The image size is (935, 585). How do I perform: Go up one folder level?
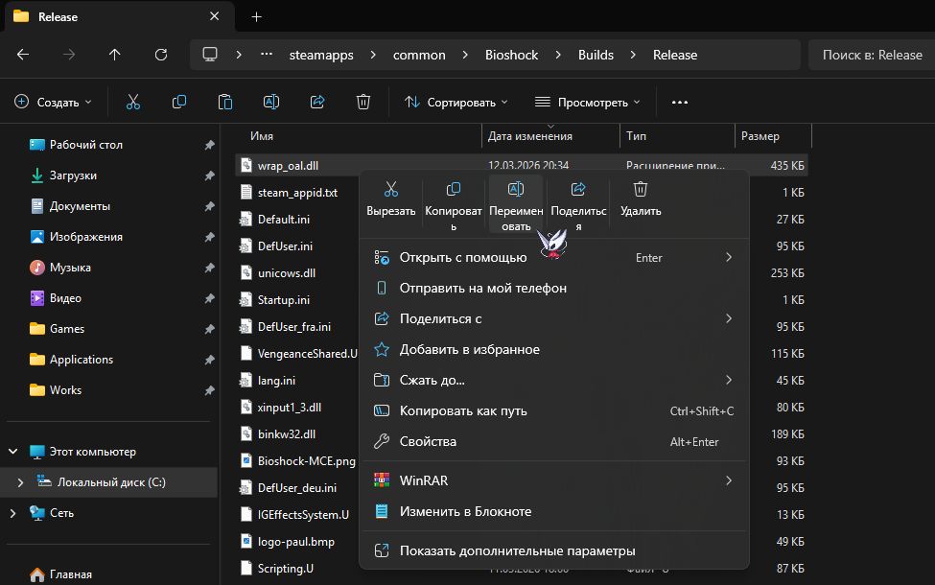click(x=114, y=55)
